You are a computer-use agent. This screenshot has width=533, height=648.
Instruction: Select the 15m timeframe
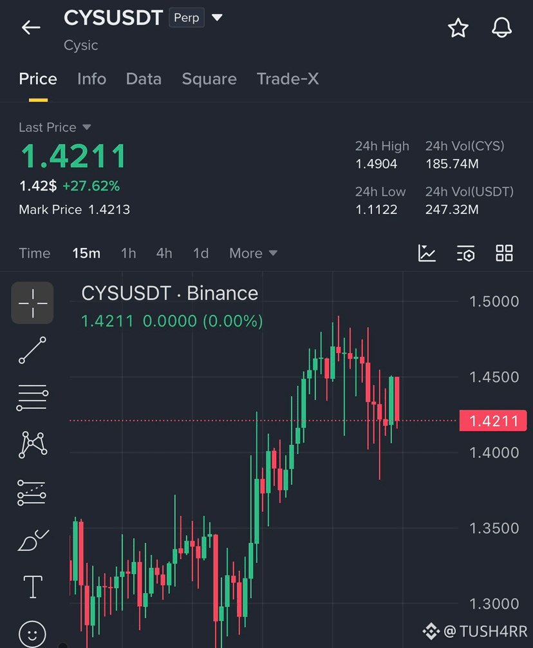(x=86, y=253)
